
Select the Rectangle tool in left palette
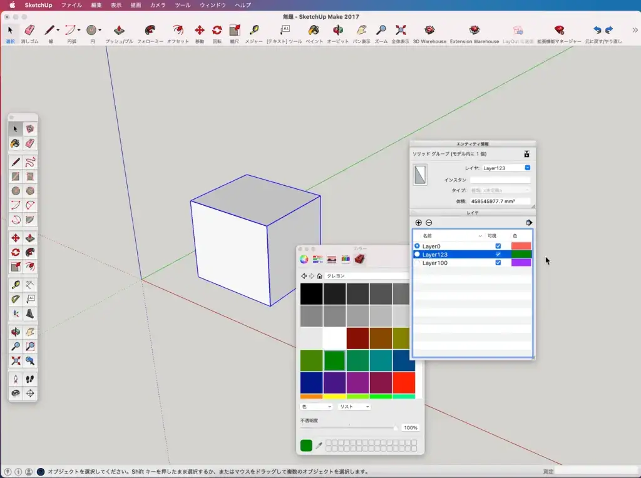coord(16,176)
